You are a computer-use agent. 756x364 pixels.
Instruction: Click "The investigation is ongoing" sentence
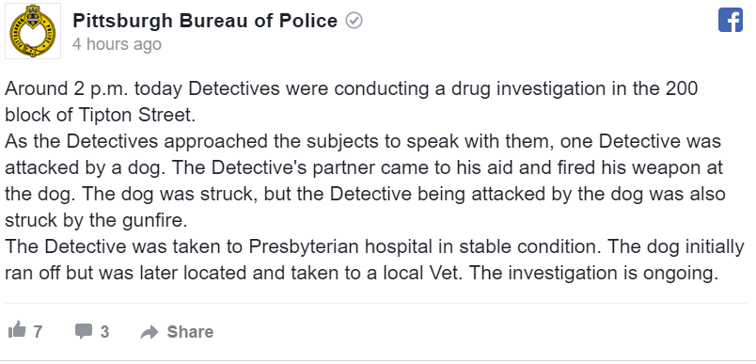coord(593,273)
